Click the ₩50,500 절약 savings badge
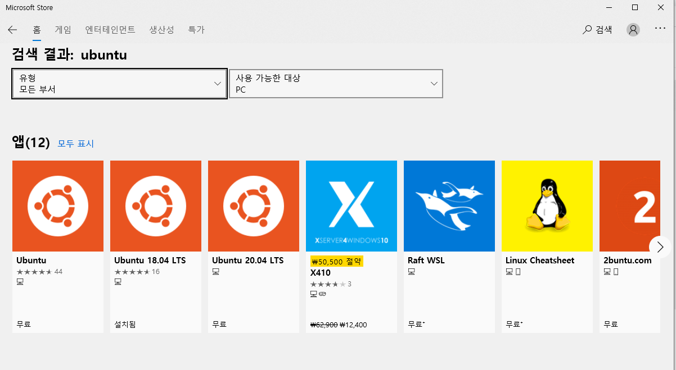Image resolution: width=676 pixels, height=370 pixels. coord(337,261)
